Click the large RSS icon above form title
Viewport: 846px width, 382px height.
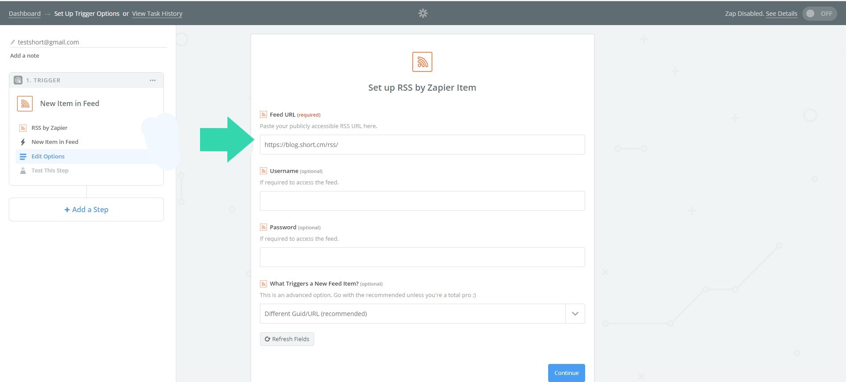coord(422,62)
